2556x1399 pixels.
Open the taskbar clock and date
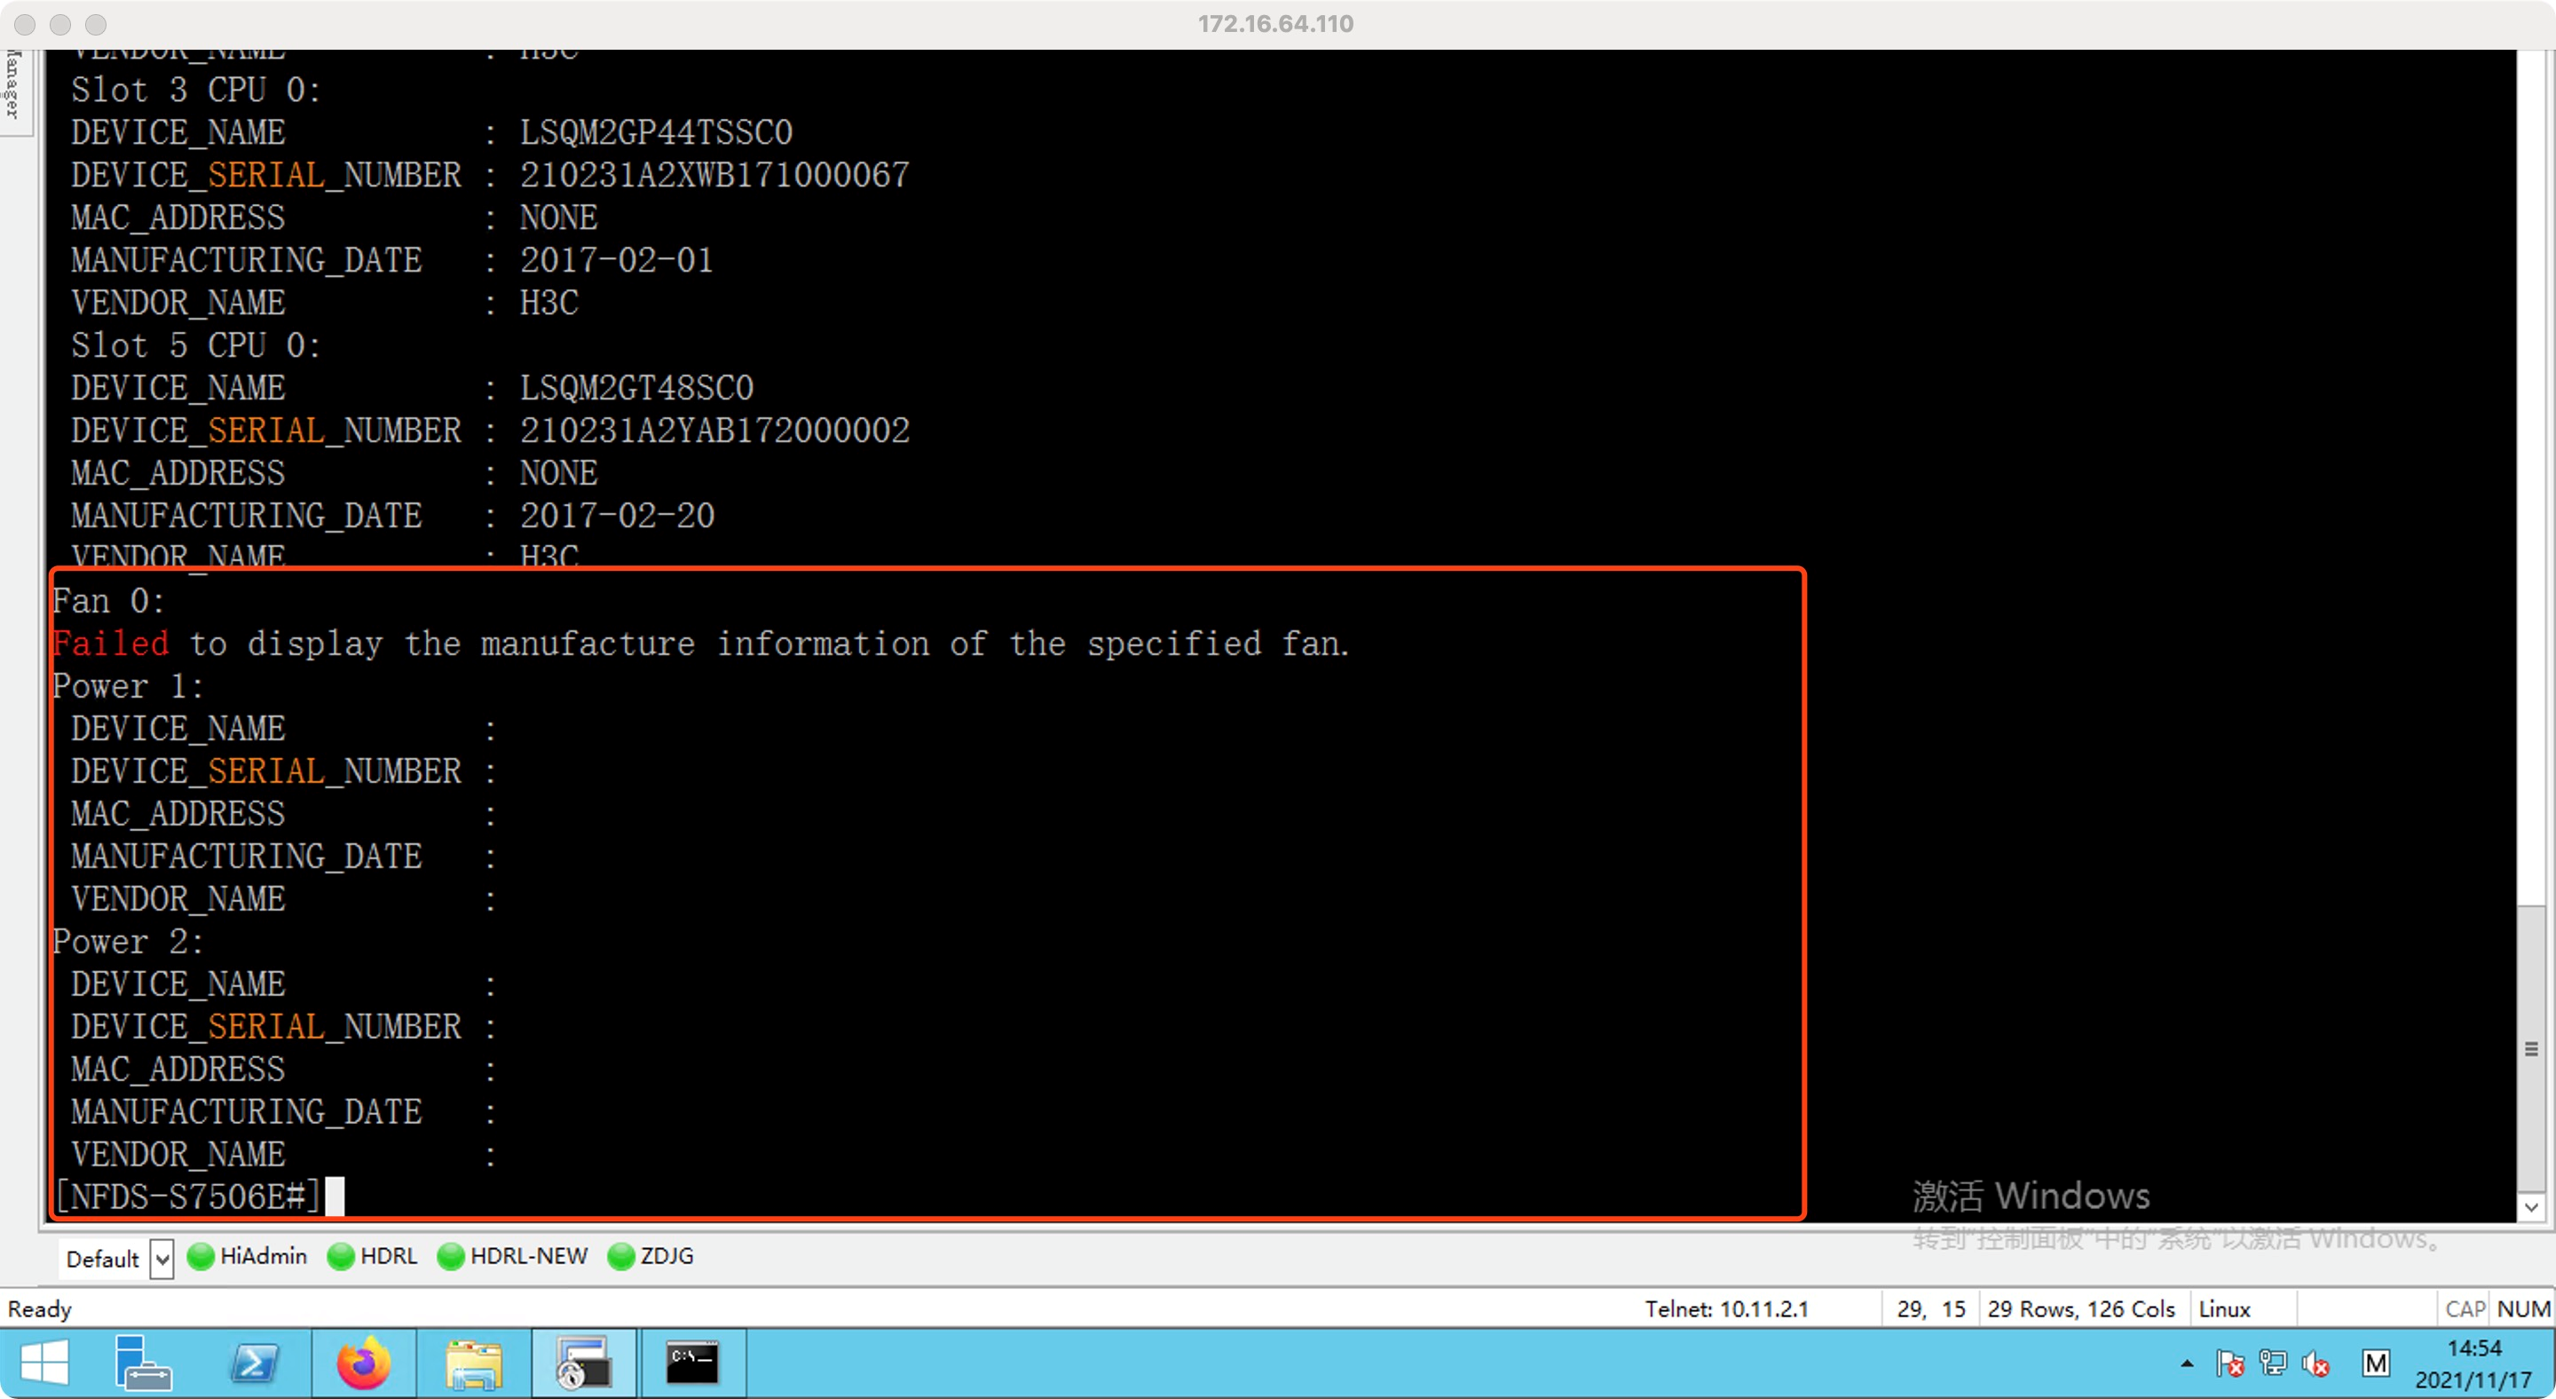click(x=2473, y=1364)
